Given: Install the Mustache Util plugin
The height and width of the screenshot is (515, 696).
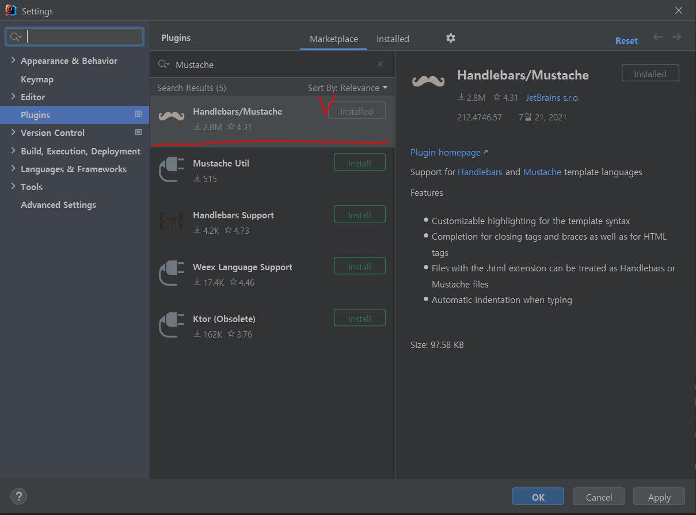Looking at the screenshot, I should [x=360, y=163].
